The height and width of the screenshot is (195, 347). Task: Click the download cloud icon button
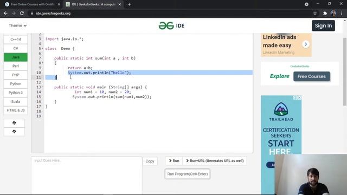pos(14,132)
